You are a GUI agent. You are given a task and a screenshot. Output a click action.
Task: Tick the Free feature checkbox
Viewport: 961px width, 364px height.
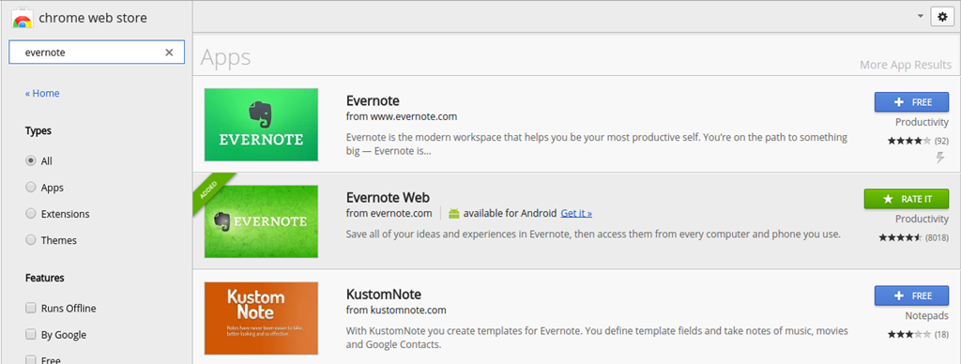[x=31, y=359]
